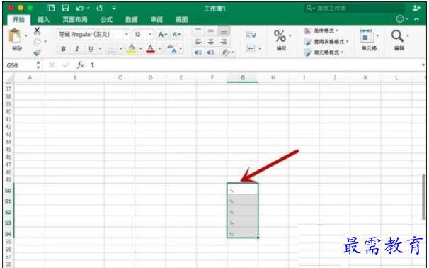
Task: Toggle Underline formatting
Action: point(91,49)
